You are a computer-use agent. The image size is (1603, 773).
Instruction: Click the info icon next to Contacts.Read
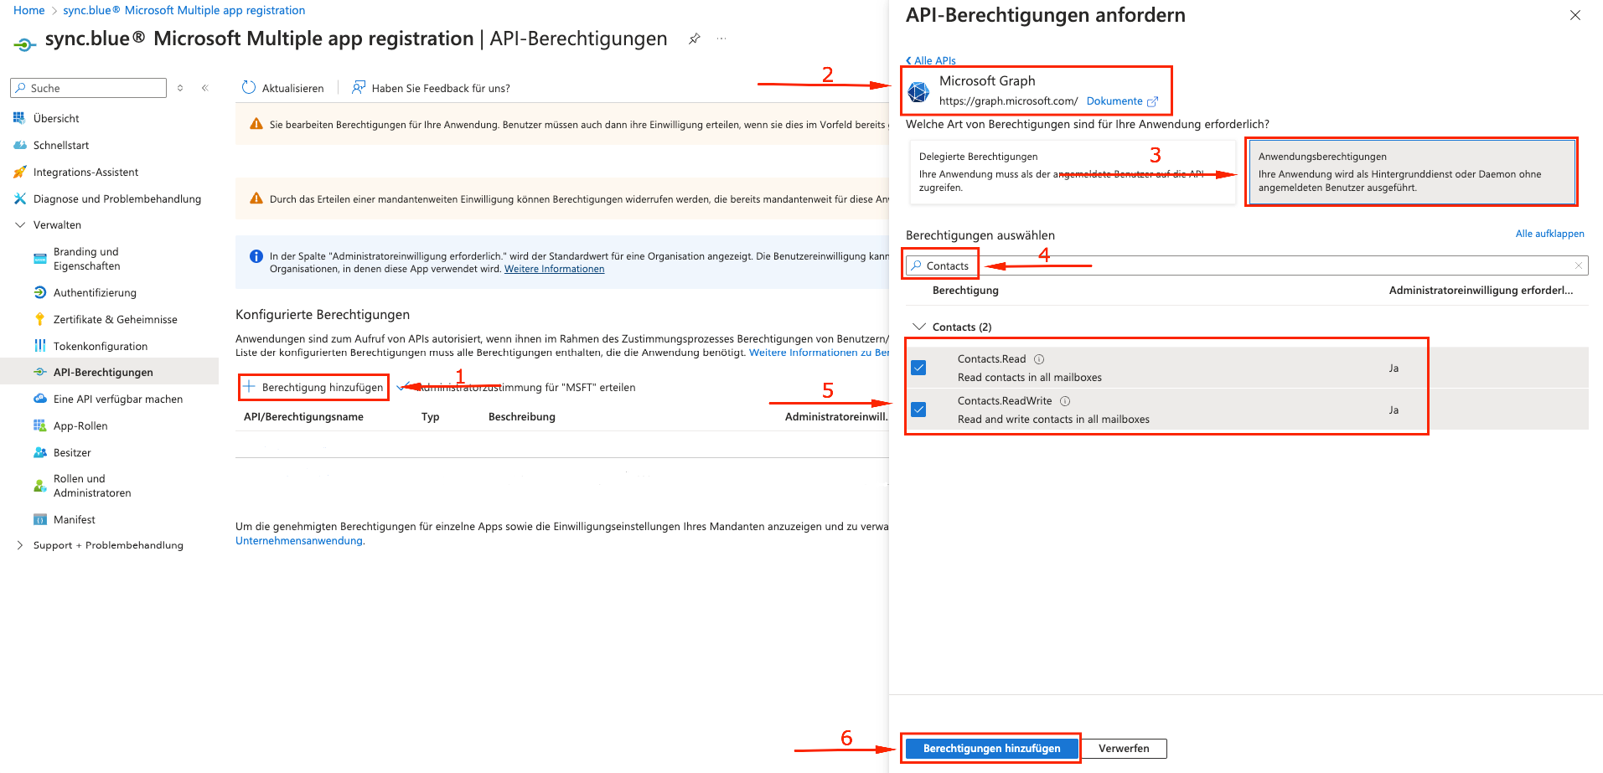coord(1039,359)
